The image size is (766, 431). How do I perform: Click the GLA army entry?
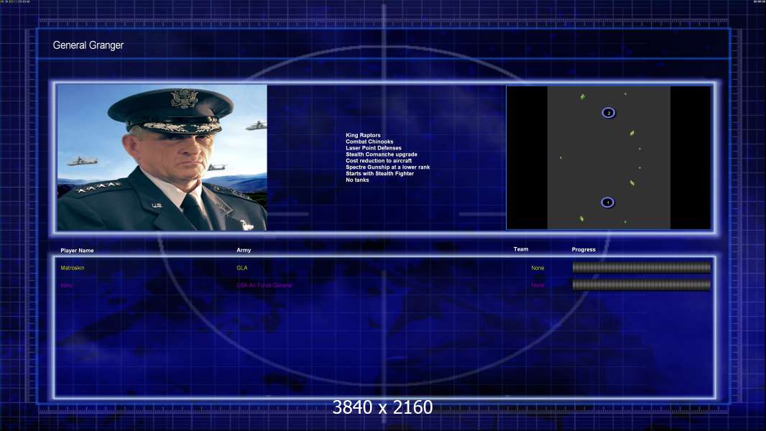[x=242, y=268]
